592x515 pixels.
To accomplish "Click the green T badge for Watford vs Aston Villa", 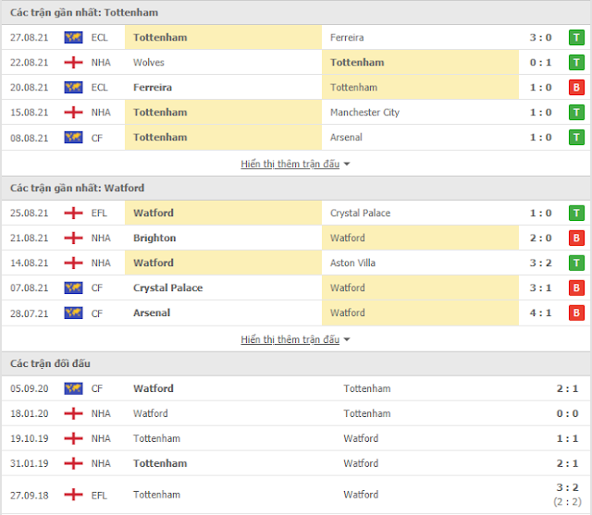I will click(x=576, y=263).
